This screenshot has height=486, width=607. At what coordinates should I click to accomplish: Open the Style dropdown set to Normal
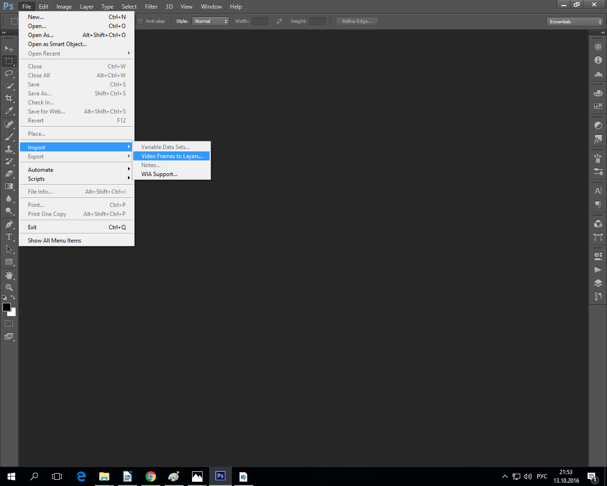coord(211,21)
